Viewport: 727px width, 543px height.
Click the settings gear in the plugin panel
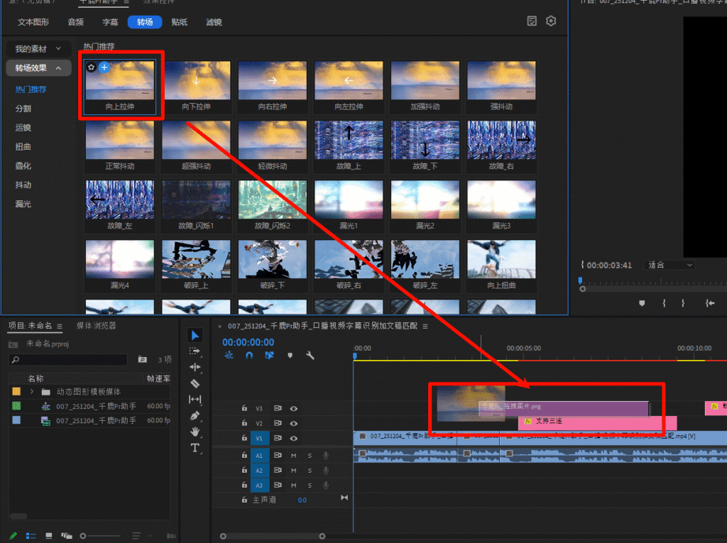551,21
